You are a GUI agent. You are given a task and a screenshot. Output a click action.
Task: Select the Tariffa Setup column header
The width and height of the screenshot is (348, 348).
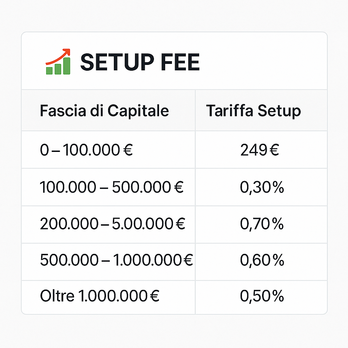point(254,110)
